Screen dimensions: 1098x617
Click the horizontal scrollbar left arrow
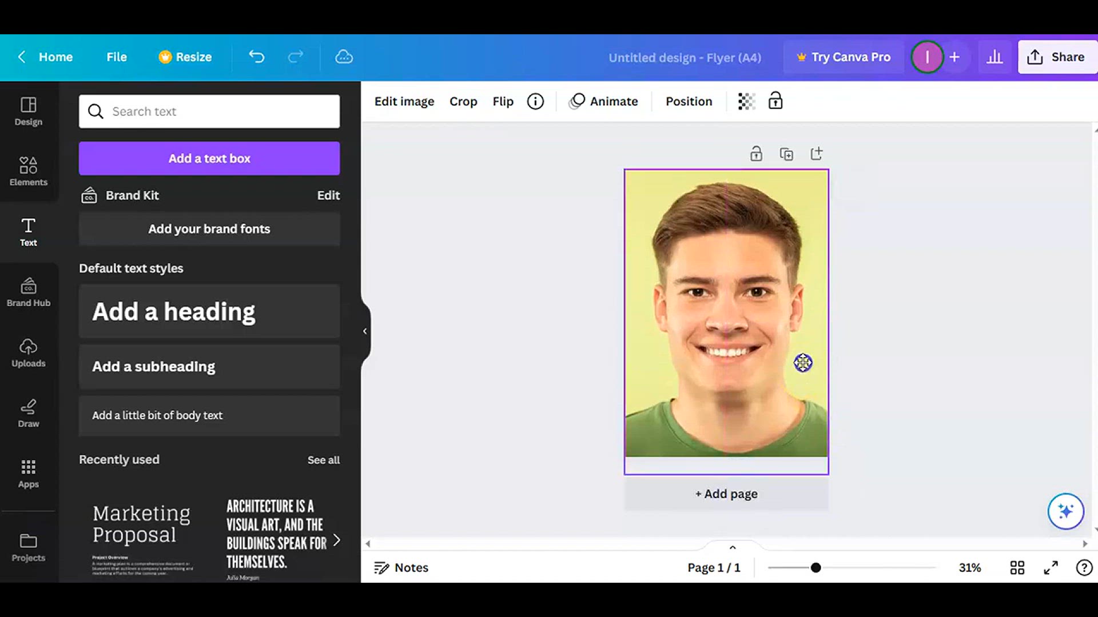[x=368, y=544]
